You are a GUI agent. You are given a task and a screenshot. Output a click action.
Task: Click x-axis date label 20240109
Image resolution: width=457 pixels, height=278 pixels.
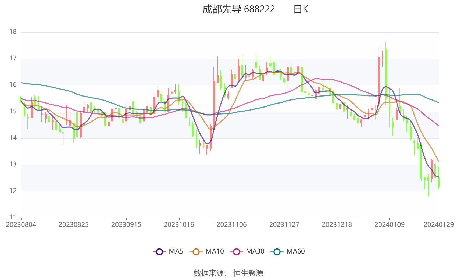[390, 225]
